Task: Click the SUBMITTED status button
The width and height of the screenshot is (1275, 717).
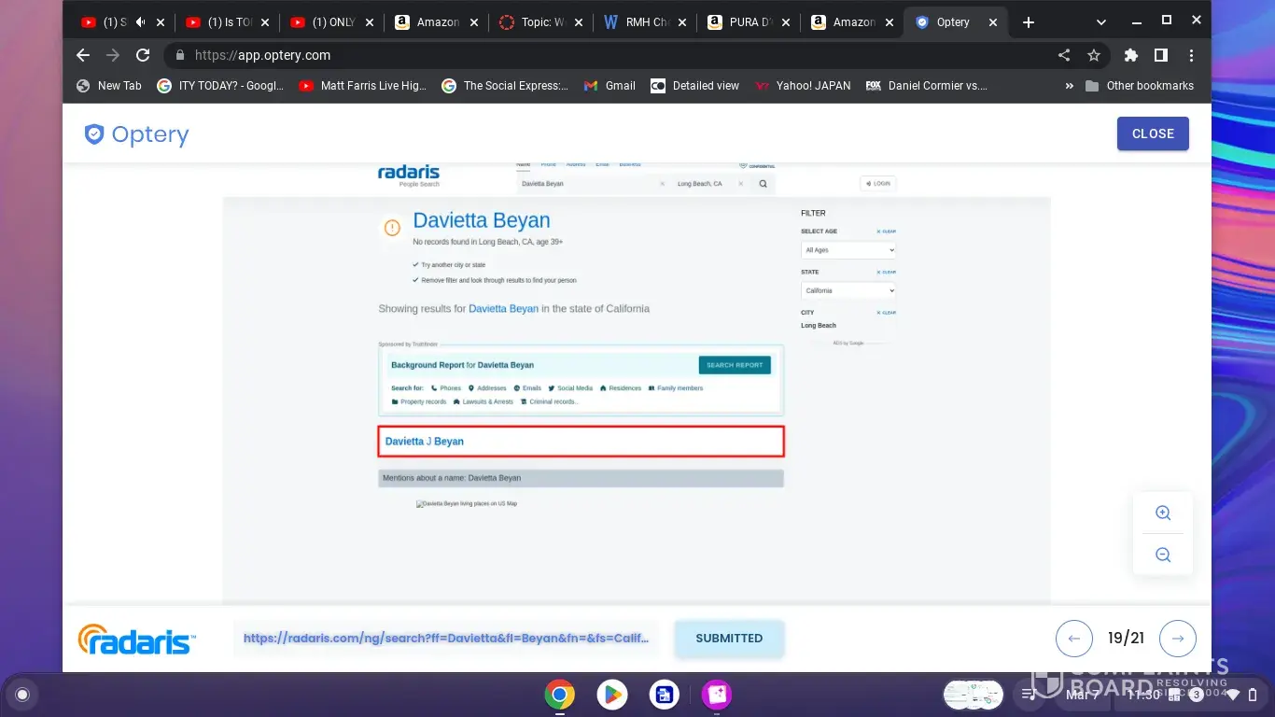Action: pyautogui.click(x=729, y=639)
